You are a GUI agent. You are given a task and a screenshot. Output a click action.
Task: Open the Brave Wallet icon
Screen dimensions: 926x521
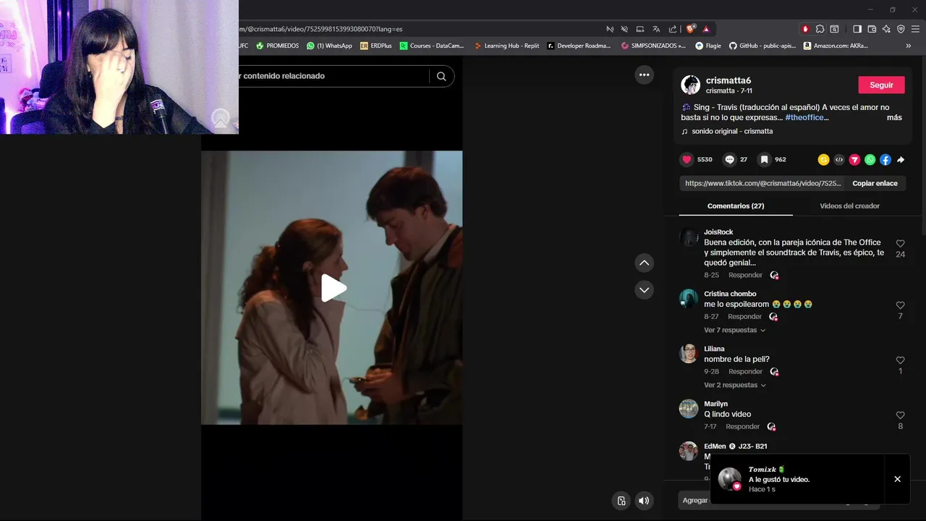[x=872, y=29]
